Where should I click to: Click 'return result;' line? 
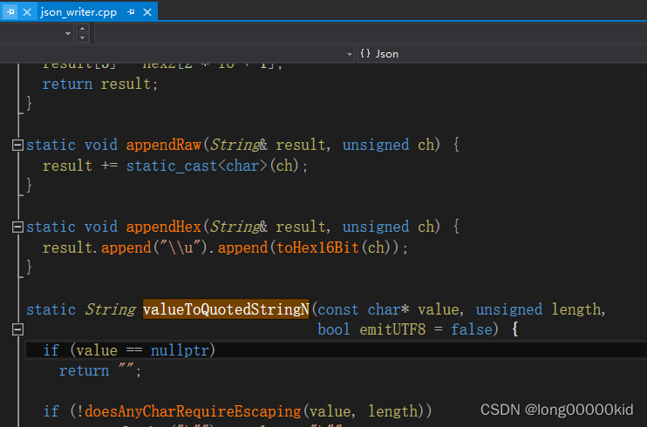pos(100,84)
